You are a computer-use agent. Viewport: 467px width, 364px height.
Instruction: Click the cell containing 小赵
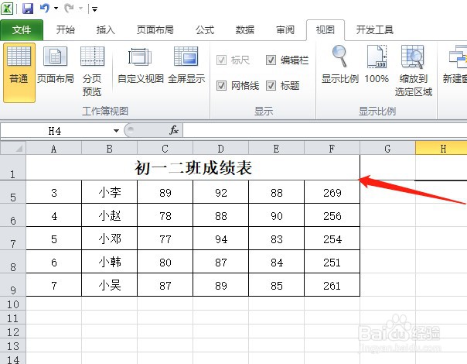[109, 215]
